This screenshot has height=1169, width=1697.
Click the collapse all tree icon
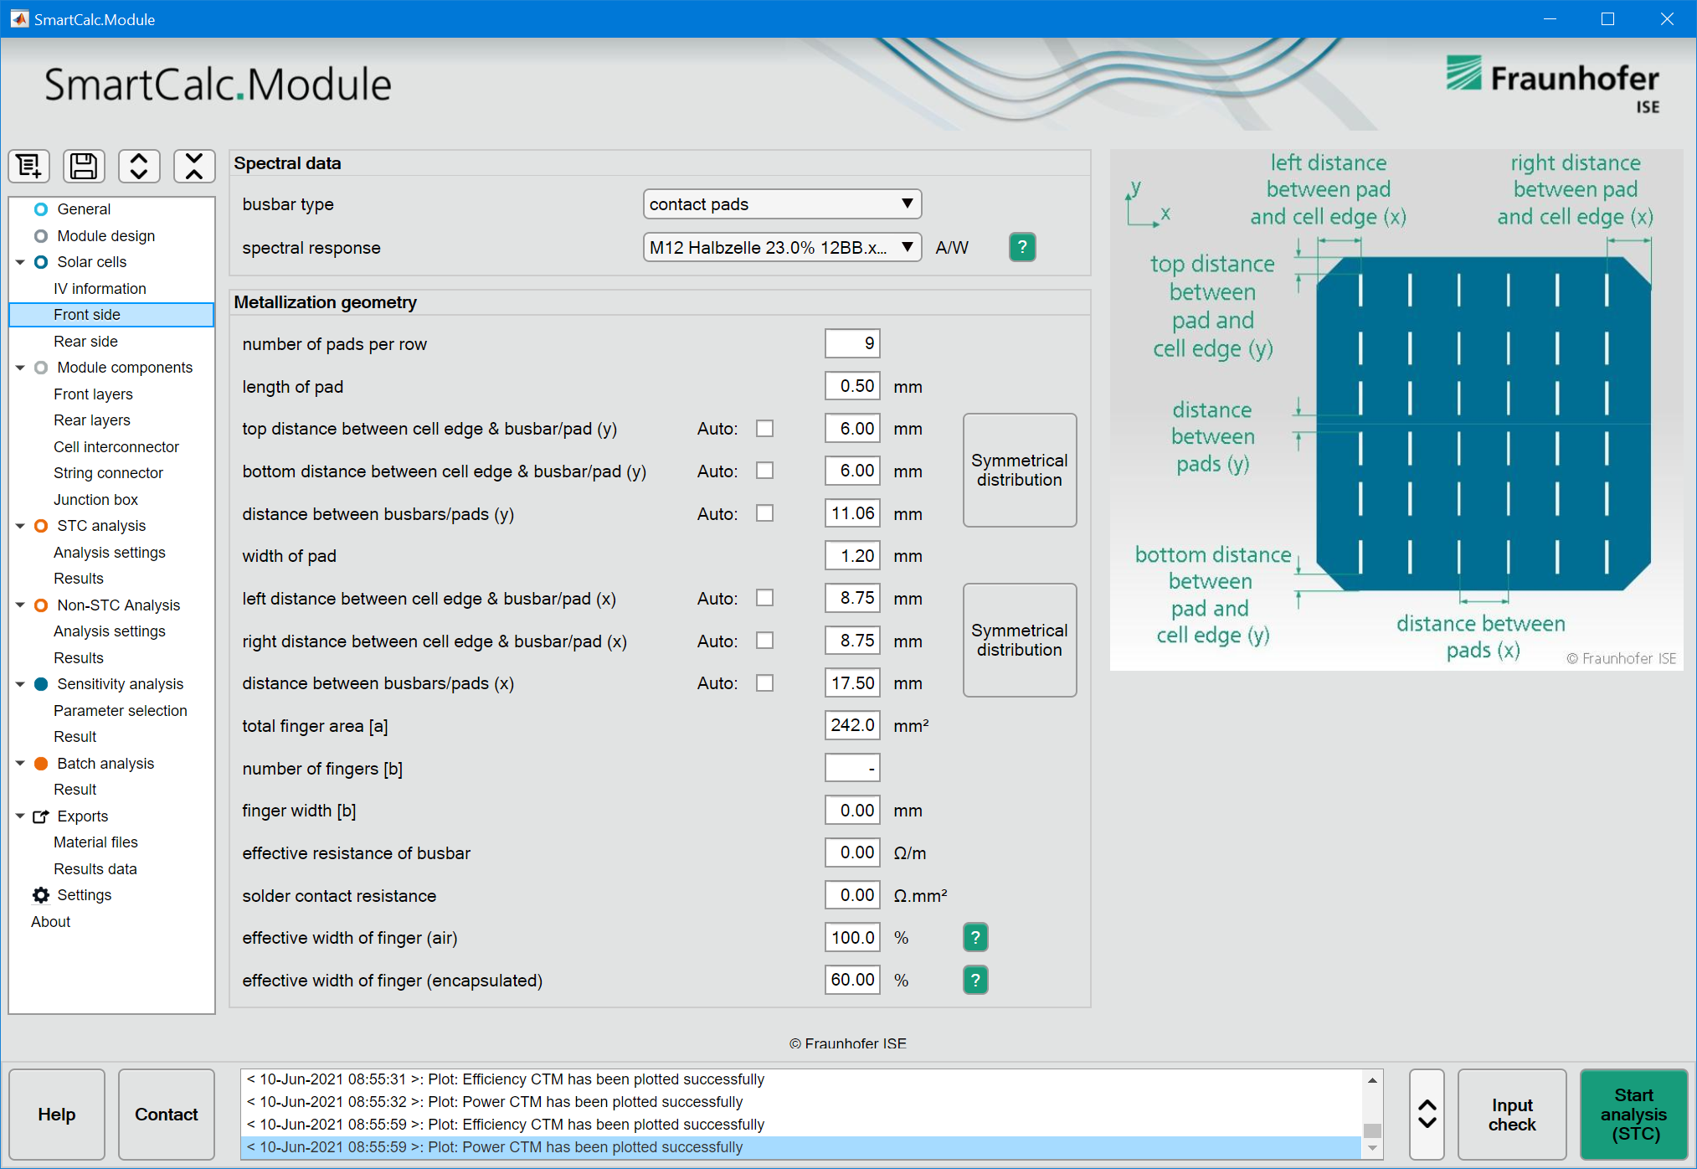tap(194, 167)
